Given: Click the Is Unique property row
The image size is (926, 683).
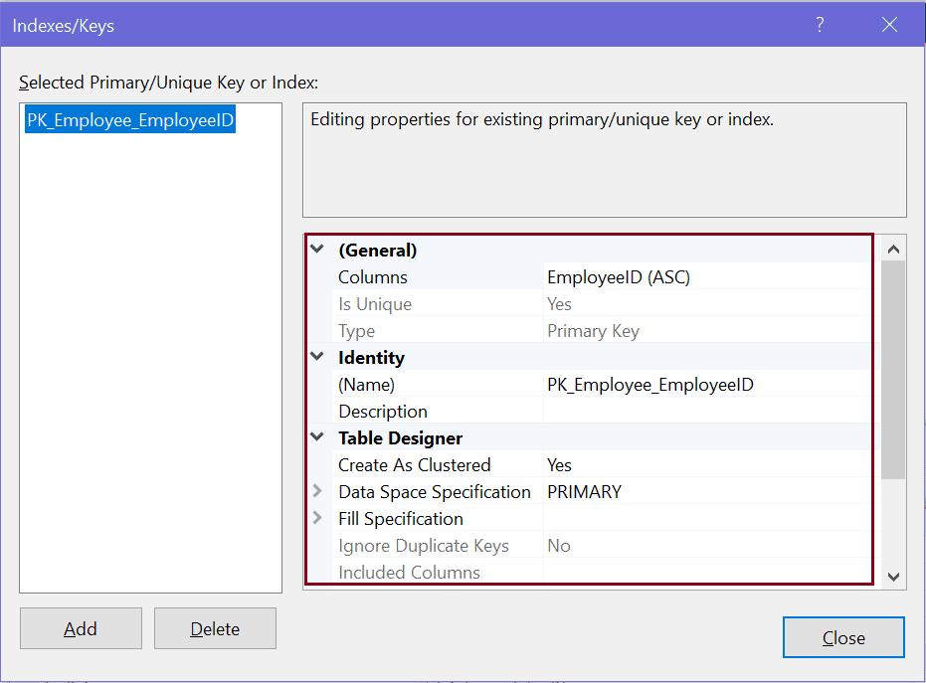Looking at the screenshot, I should 448,303.
